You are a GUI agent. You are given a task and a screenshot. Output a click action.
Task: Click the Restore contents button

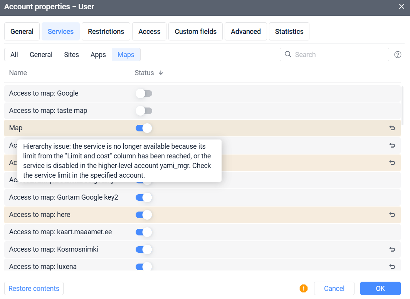[x=34, y=289]
